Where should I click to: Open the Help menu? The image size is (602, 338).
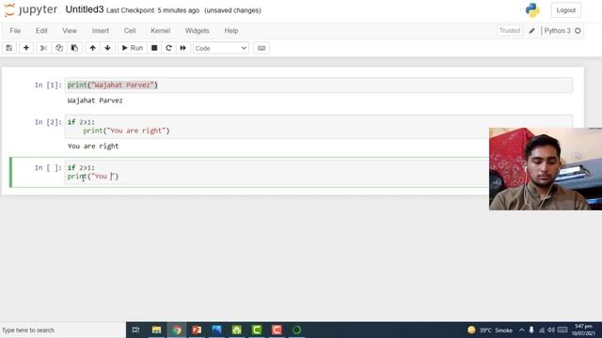[x=231, y=31]
